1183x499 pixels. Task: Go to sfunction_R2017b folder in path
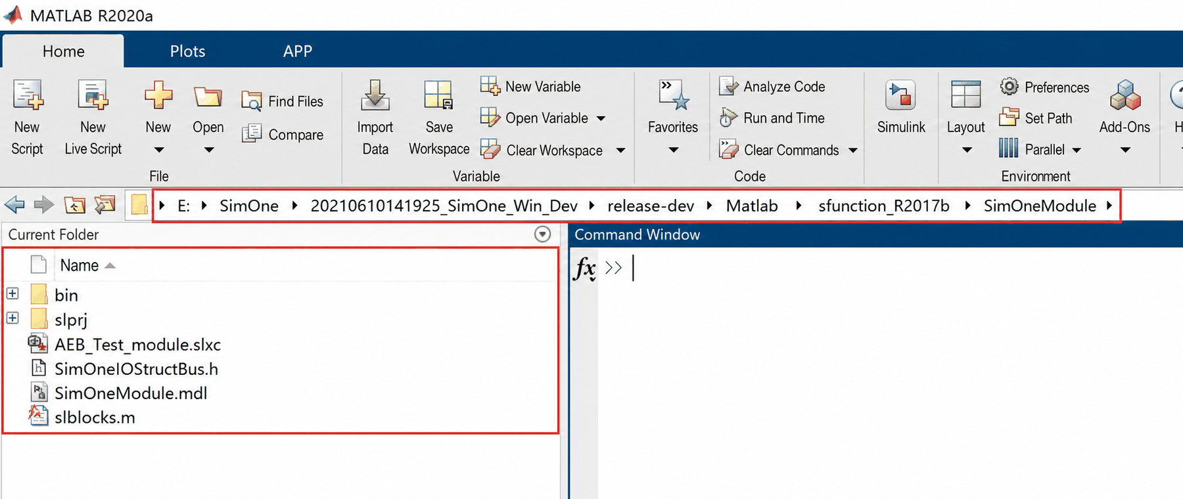(884, 206)
